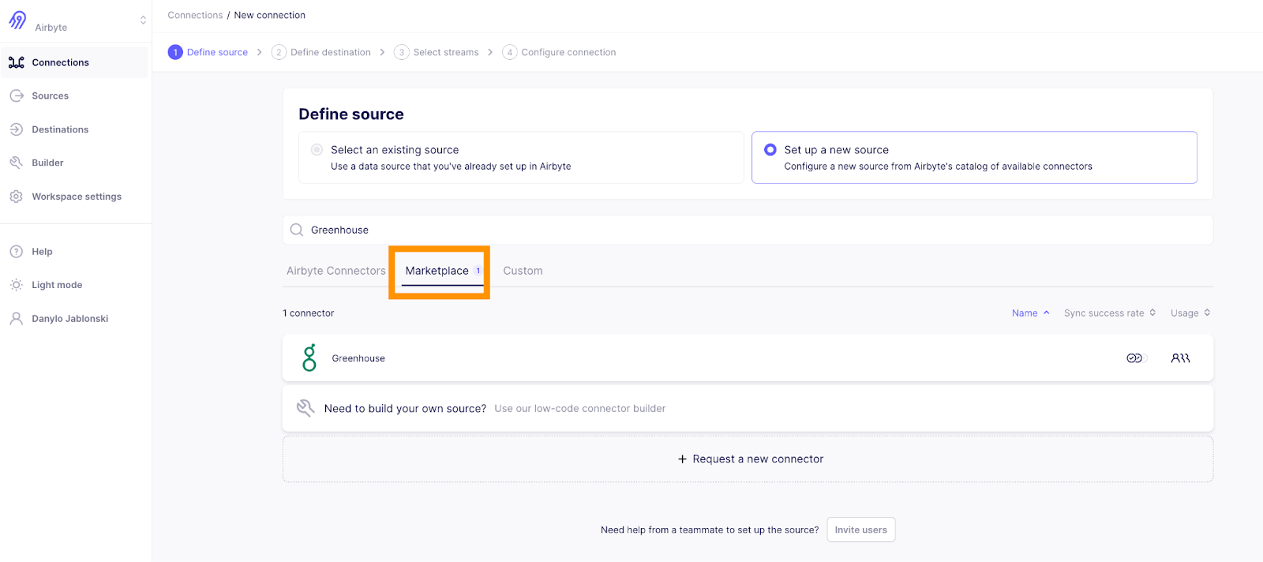
Task: Select the existing source radio option
Action: [x=317, y=150]
